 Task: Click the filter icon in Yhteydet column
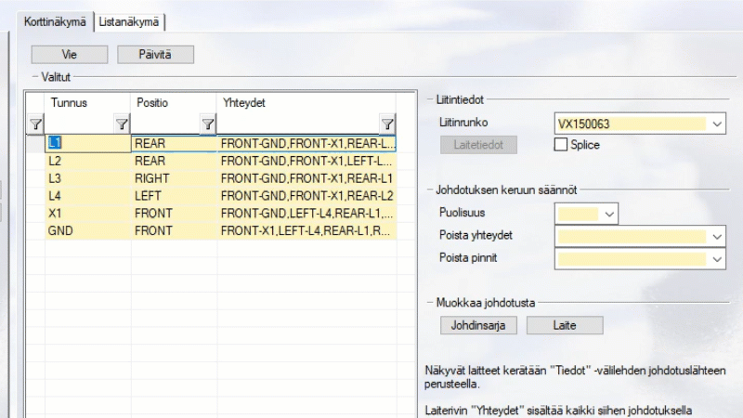[387, 124]
